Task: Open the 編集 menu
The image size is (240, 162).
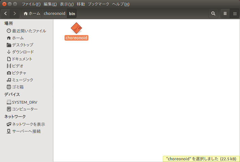Action: [x=50, y=4]
